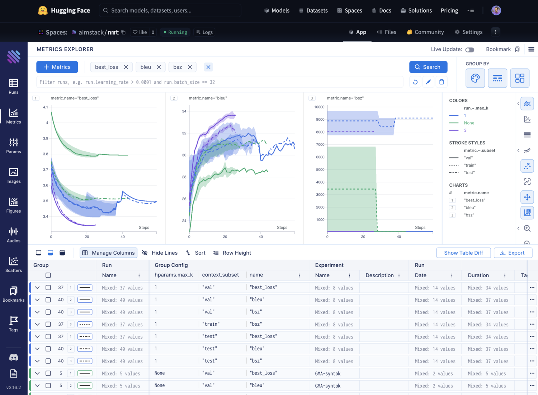The image size is (538, 395).
Task: Toggle ignore outliers scatter icon
Action: coord(527,166)
